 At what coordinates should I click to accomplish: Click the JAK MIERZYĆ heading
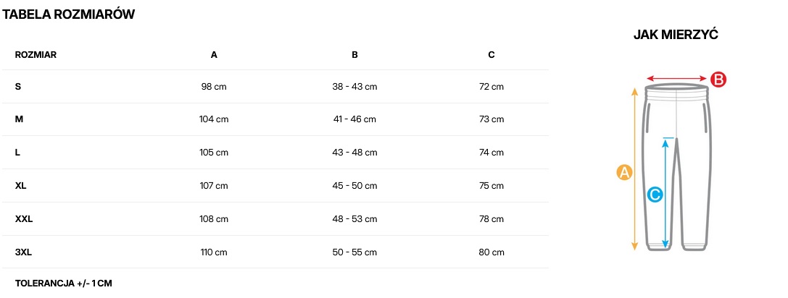(x=676, y=35)
